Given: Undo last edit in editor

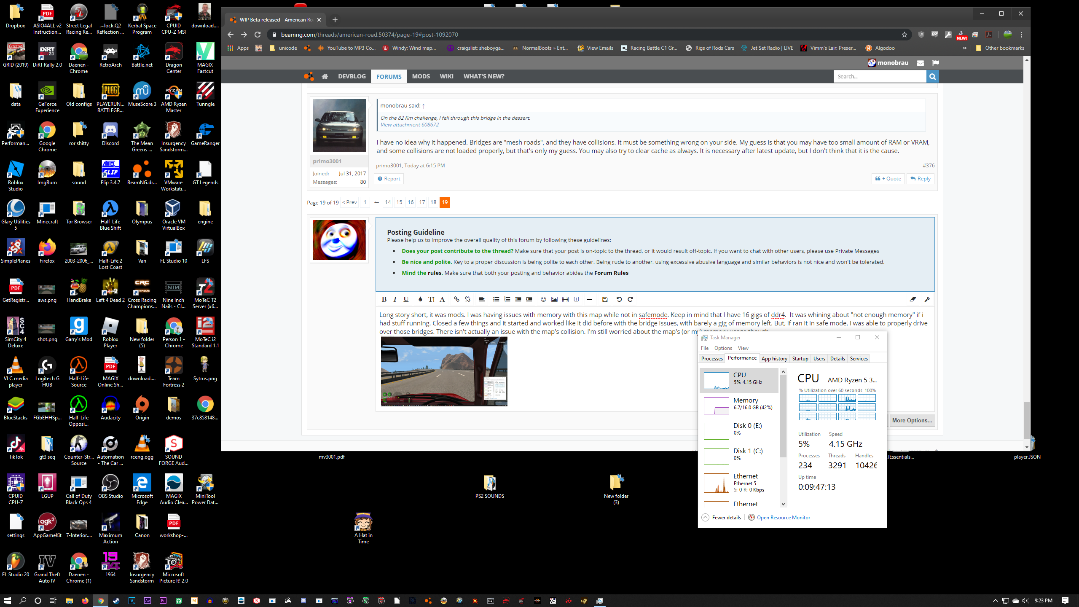Looking at the screenshot, I should tap(619, 299).
